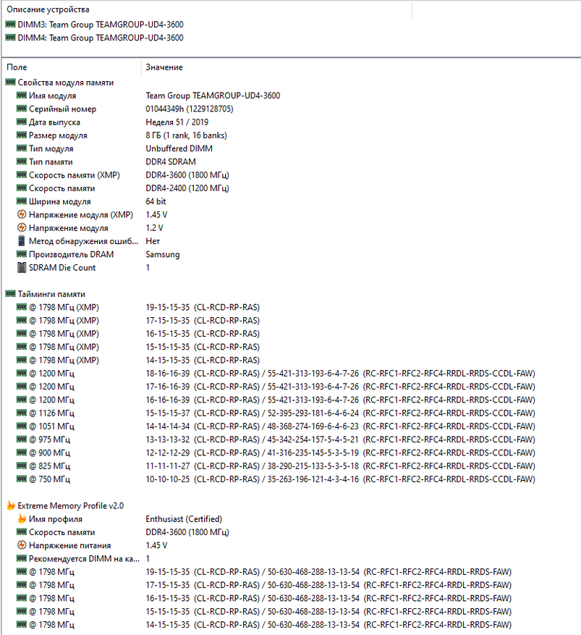Select the DDR4-2400 (1200 МГц) value
Image resolution: width=581 pixels, height=635 pixels.
(187, 188)
